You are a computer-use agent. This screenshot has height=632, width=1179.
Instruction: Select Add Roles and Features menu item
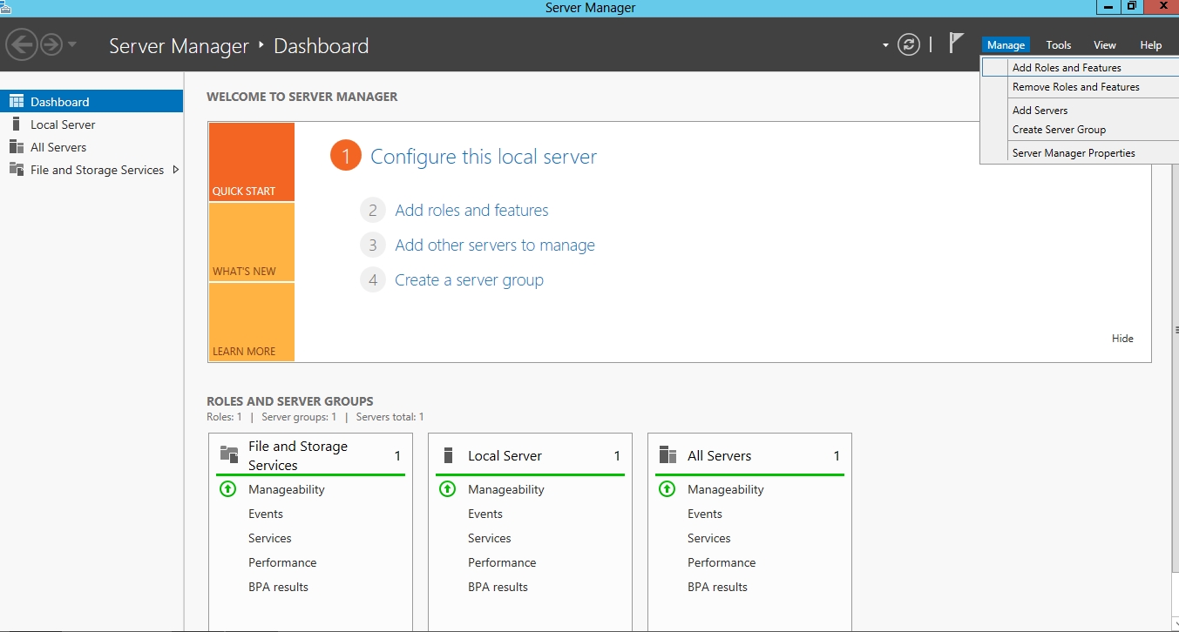tap(1067, 68)
